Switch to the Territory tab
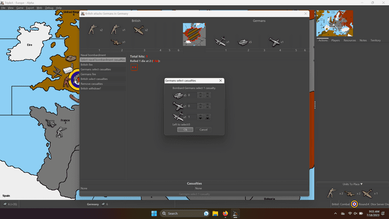This screenshot has height=219, width=389. click(375, 40)
